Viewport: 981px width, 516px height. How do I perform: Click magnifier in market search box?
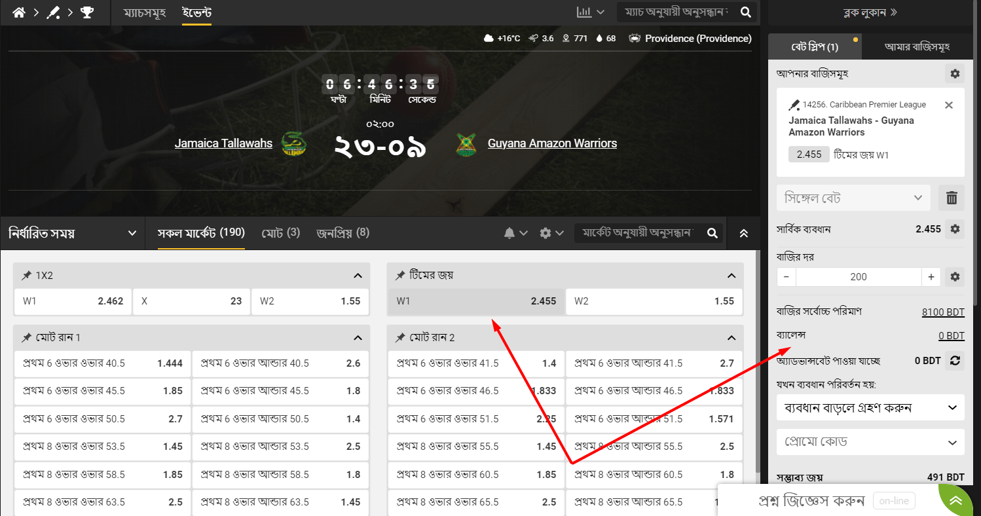(x=713, y=232)
